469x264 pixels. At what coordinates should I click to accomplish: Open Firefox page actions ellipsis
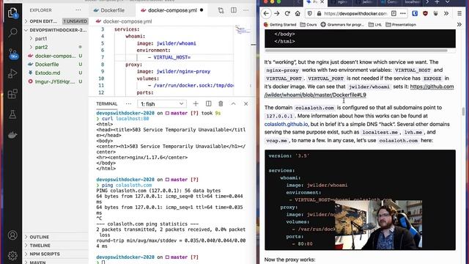(x=403, y=13)
